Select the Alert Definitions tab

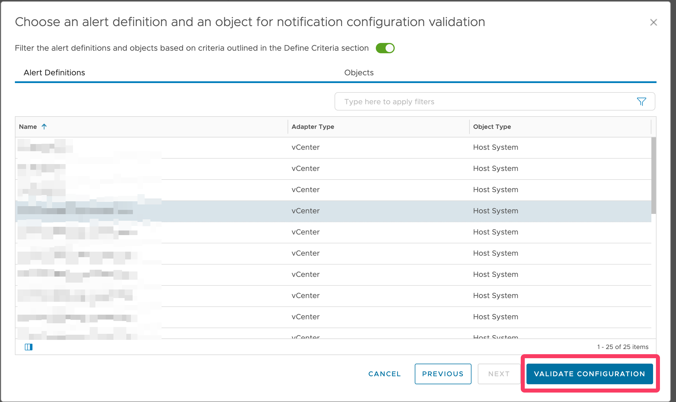(54, 72)
